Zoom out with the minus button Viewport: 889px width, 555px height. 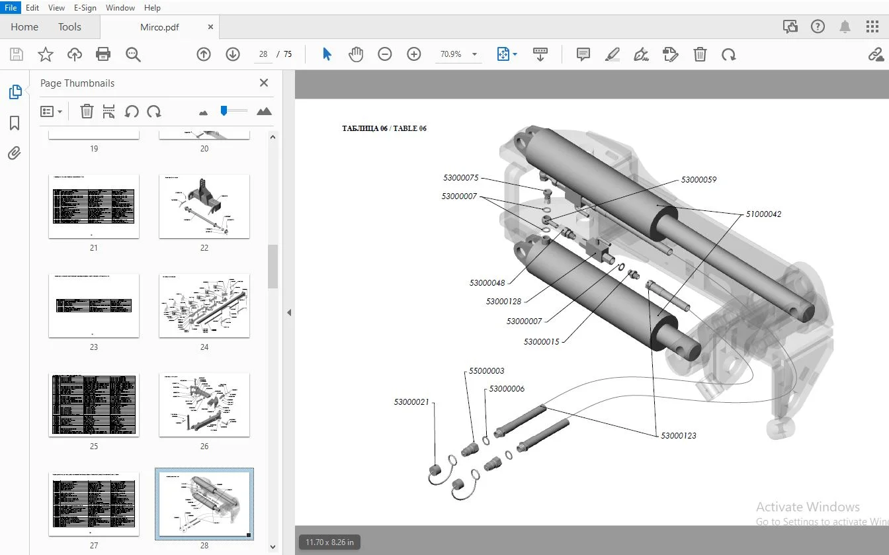pyautogui.click(x=385, y=54)
